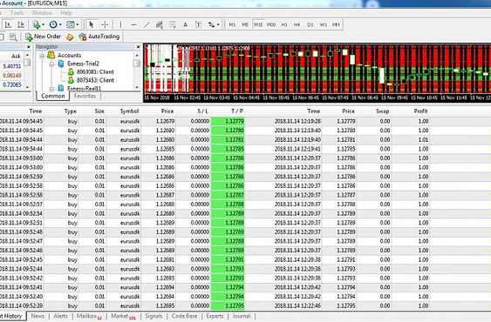Close the Navigator panel
This screenshot has height=322, width=491.
click(139, 47)
